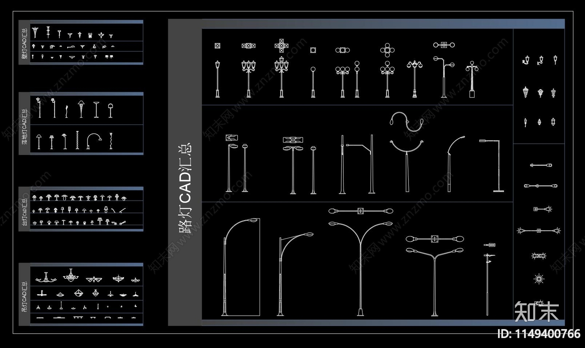Image resolution: width=585 pixels, height=348 pixels.
Task: Select the large ornate tiered chandelier
Action: pyautogui.click(x=71, y=276)
